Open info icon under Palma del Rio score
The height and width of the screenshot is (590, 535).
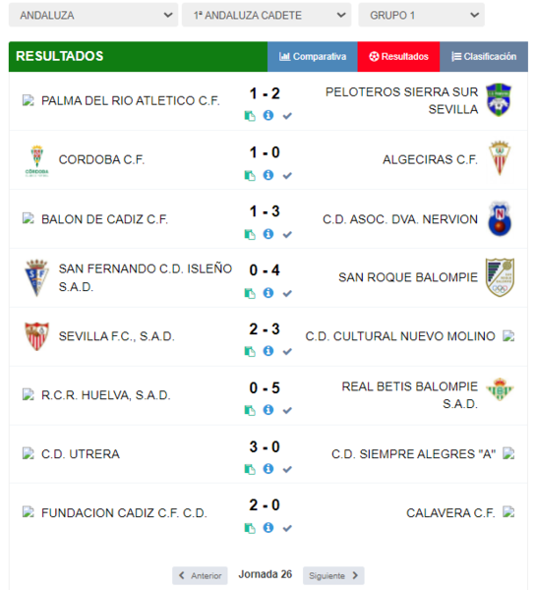[268, 115]
